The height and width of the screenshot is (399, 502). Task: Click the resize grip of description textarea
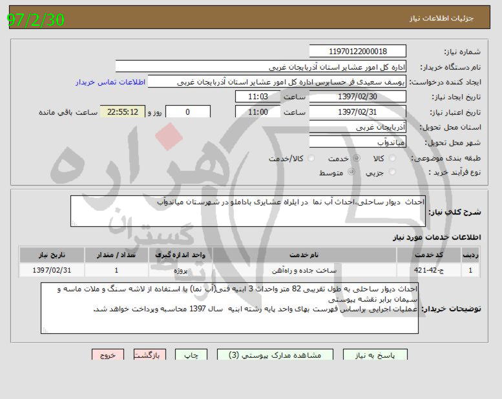(x=74, y=224)
